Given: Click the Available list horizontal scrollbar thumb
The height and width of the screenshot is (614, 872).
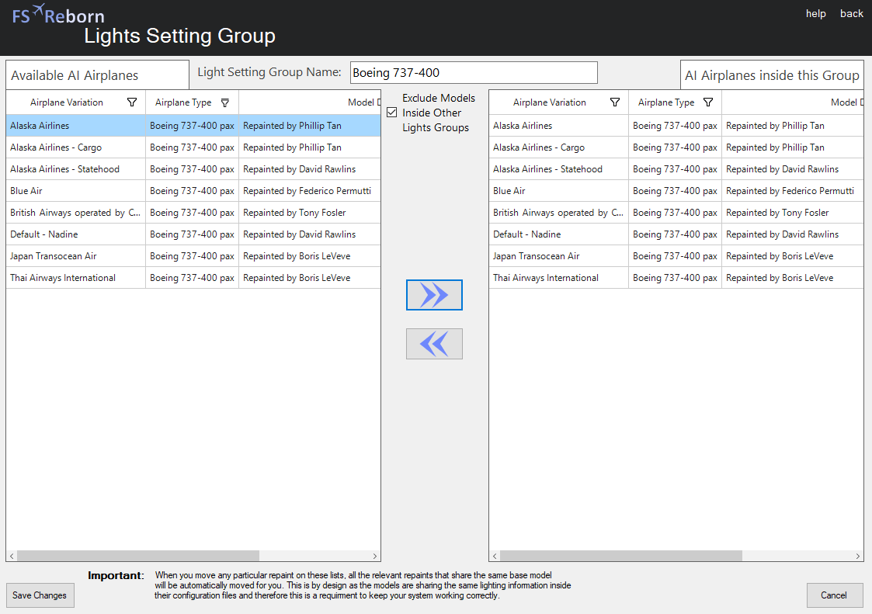Looking at the screenshot, I should click(138, 556).
